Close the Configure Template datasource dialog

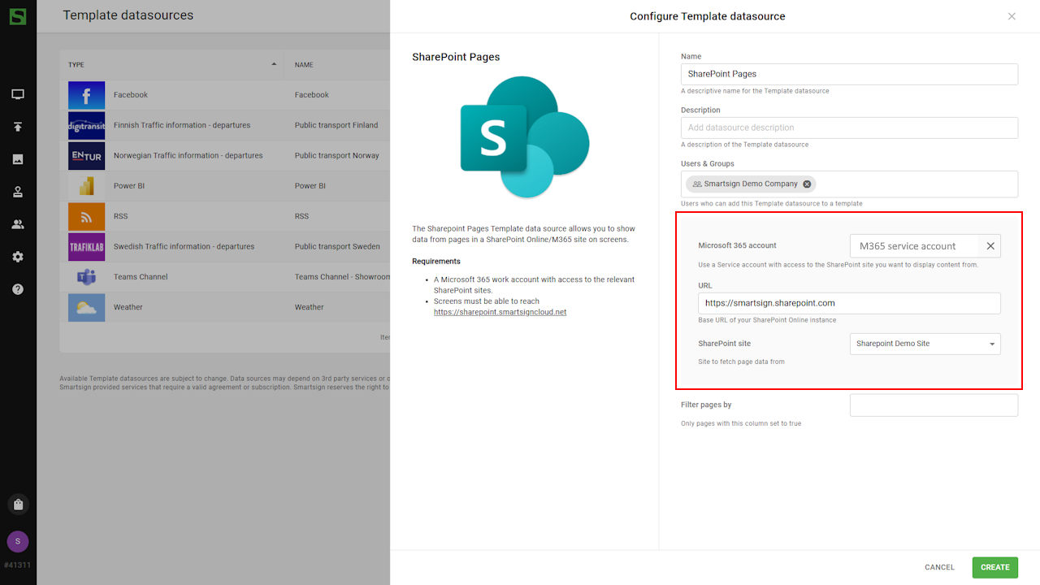point(1012,16)
